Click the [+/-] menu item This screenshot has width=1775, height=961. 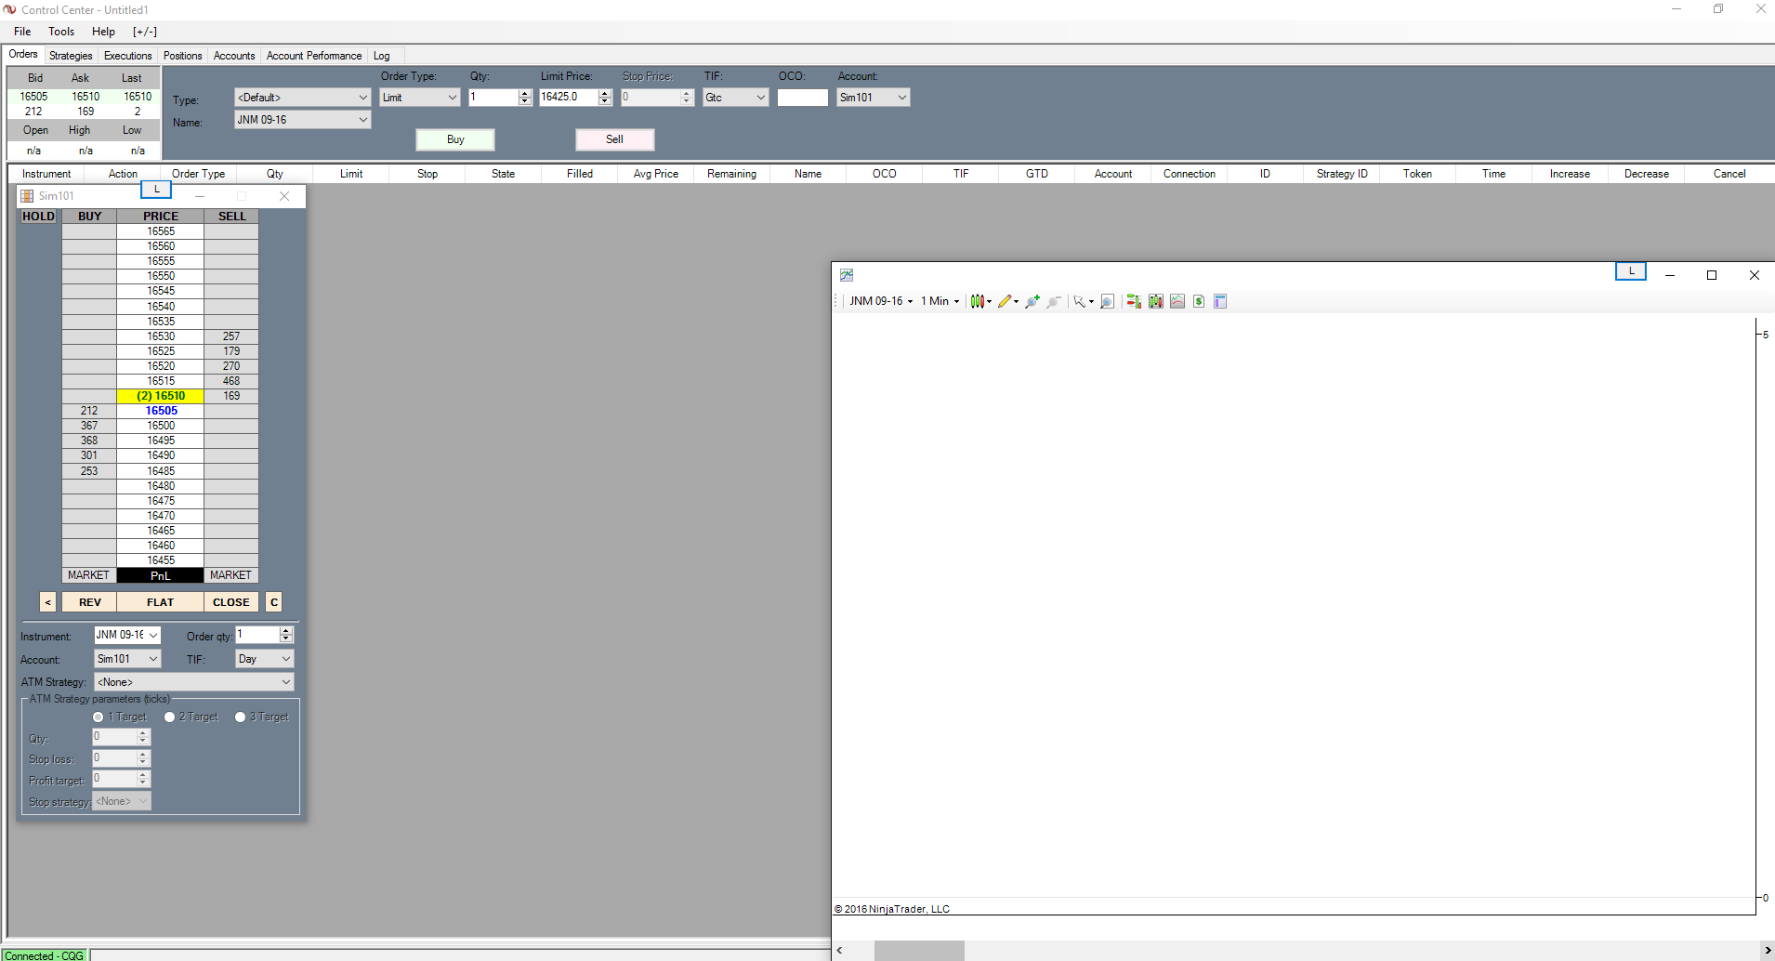click(x=145, y=32)
